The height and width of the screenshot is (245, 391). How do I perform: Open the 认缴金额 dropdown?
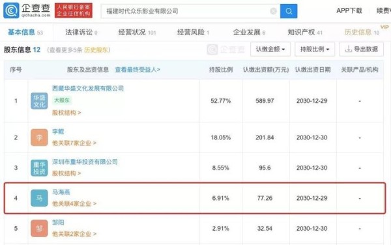[x=270, y=49]
